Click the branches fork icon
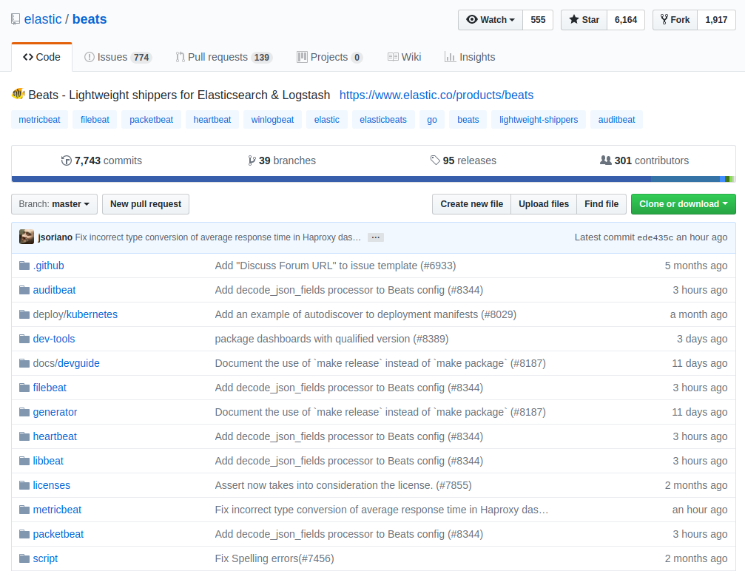745x571 pixels. click(x=252, y=161)
